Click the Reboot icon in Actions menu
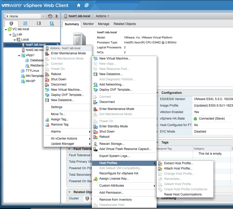This screenshot has height=209, width=233. pos(47,74)
